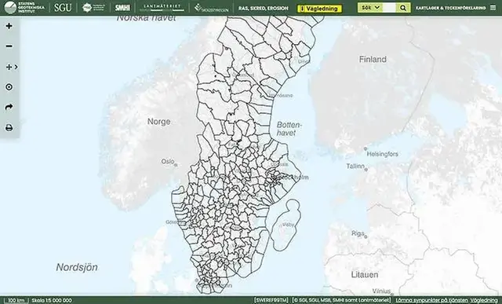Click the Gotland island region on map
The height and width of the screenshot is (304, 502).
point(286,225)
